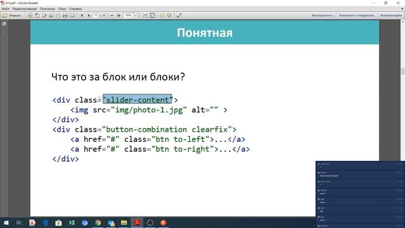Zoom in with the plus button
Image resolution: width=405 pixels, height=228 pixels.
click(119, 15)
